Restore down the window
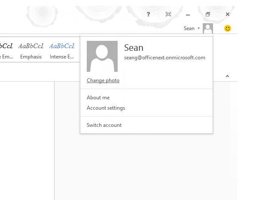Viewport: 265px width, 200px height. (x=208, y=14)
